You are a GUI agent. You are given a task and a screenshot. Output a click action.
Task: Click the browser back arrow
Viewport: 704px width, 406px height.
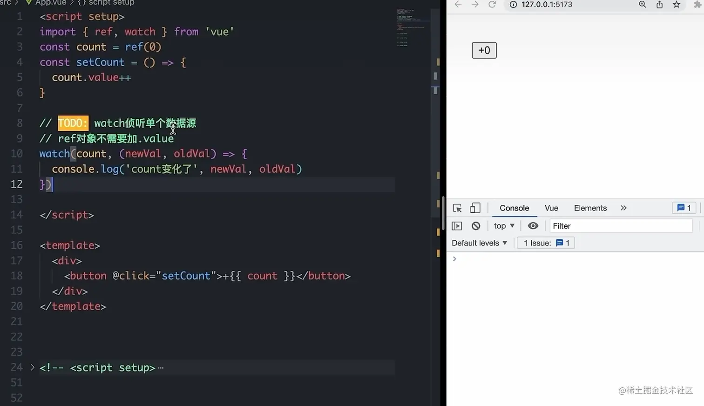[x=458, y=5]
